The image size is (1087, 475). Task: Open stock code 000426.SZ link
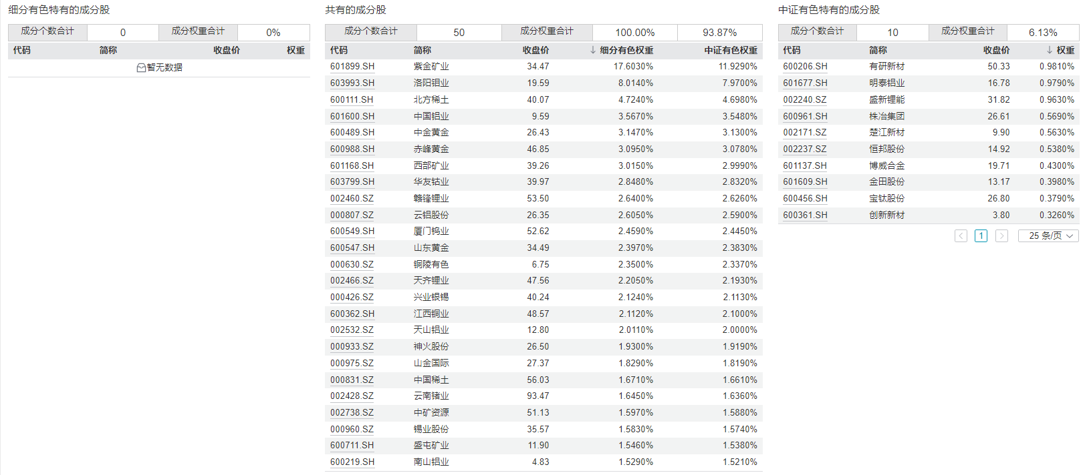(x=352, y=297)
